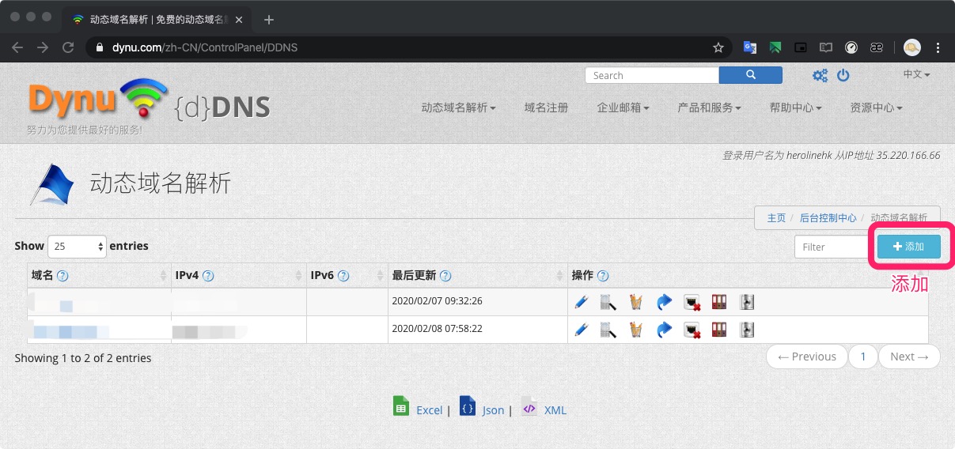Expand the 中文 language dropdown
The width and height of the screenshot is (955, 449).
coord(916,74)
